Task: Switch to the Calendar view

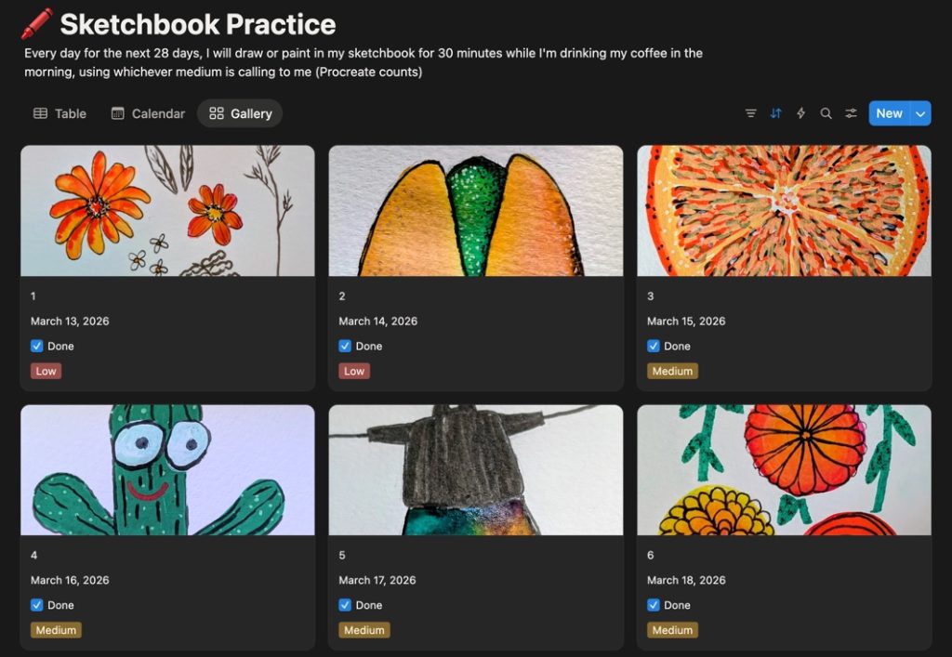Action: pyautogui.click(x=149, y=112)
